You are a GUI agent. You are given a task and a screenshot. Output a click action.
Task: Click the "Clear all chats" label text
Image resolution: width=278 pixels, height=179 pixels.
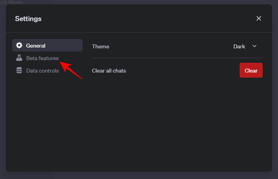pyautogui.click(x=109, y=71)
